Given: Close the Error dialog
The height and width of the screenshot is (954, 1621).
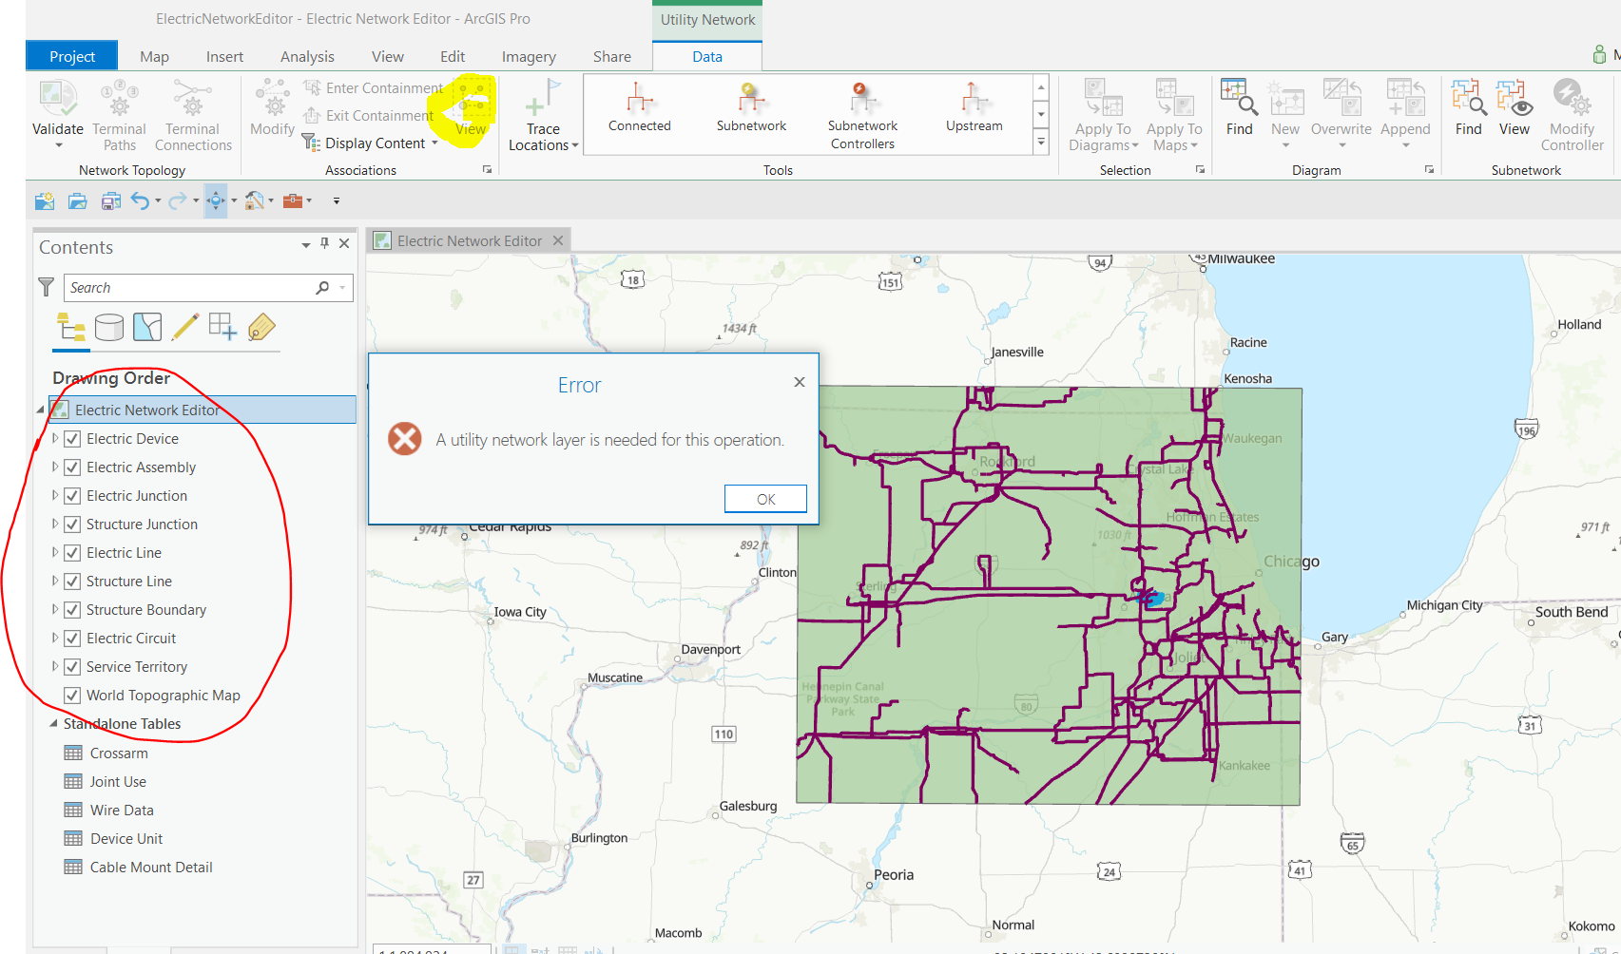Looking at the screenshot, I should pyautogui.click(x=800, y=382).
